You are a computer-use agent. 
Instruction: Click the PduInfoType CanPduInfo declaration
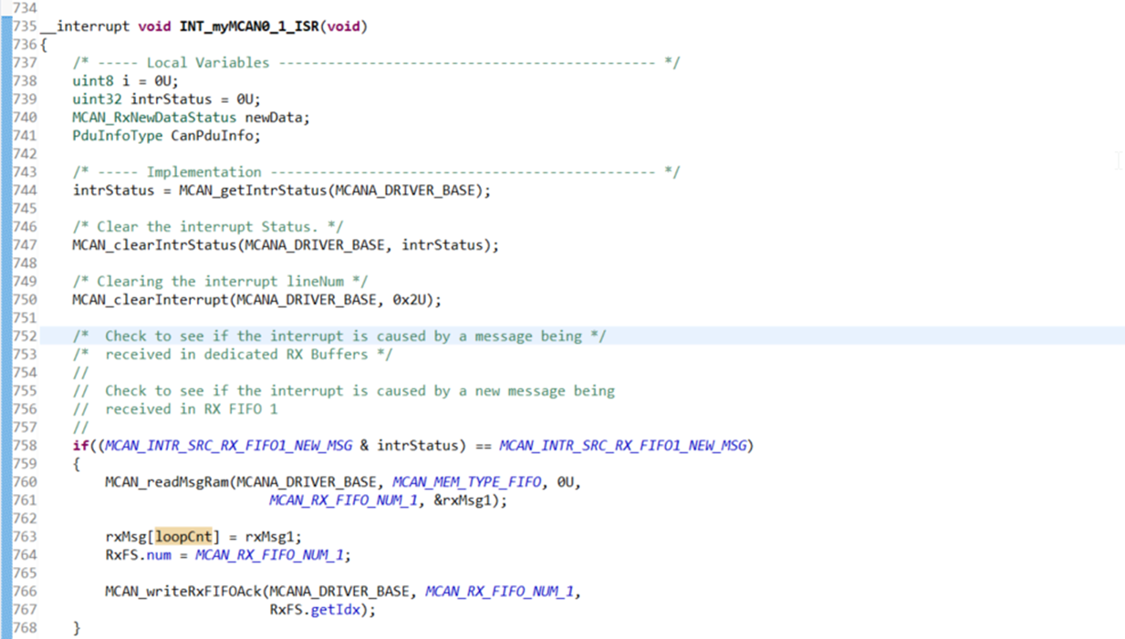pyautogui.click(x=167, y=135)
